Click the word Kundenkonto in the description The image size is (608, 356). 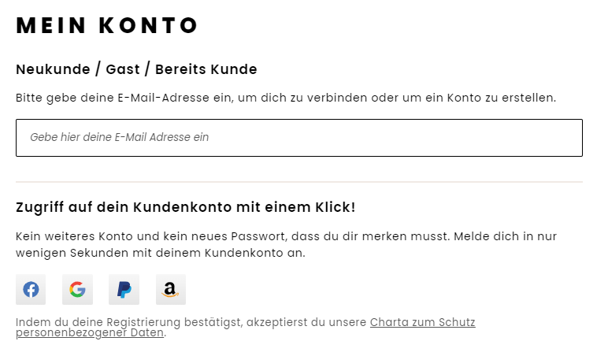[244, 253]
